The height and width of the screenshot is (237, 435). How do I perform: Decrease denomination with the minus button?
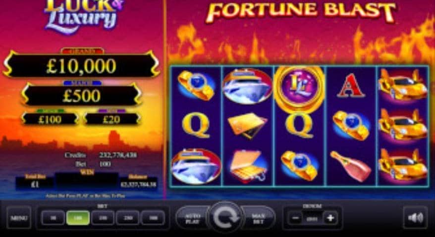click(x=295, y=218)
